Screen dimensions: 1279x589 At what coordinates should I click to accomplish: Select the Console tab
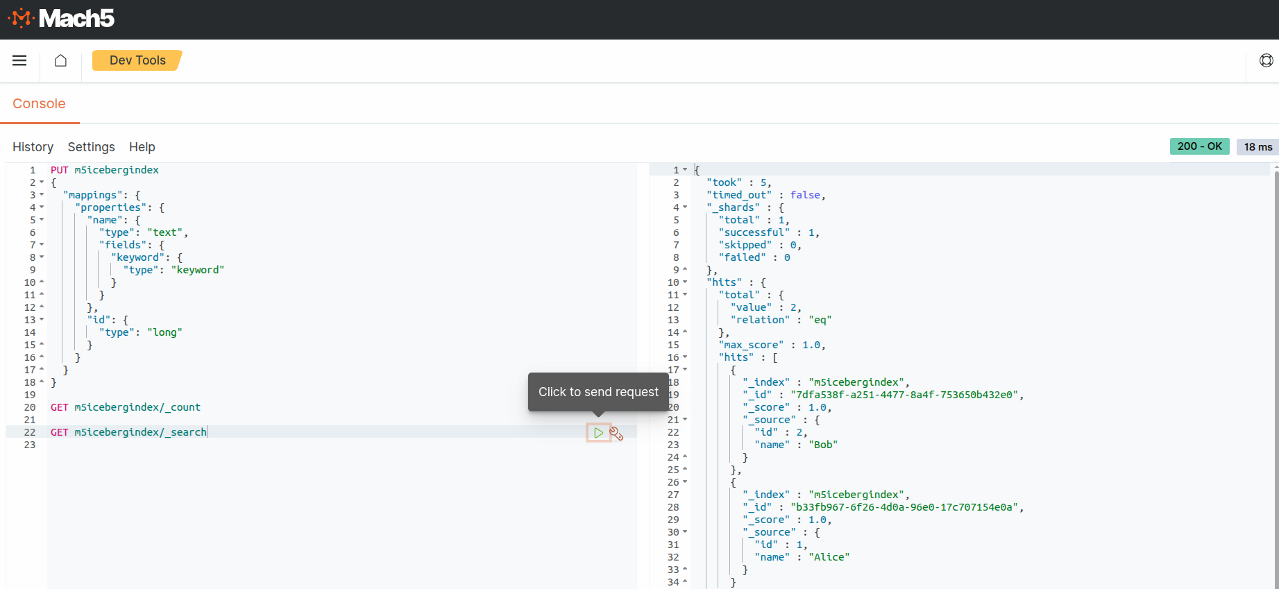(39, 104)
